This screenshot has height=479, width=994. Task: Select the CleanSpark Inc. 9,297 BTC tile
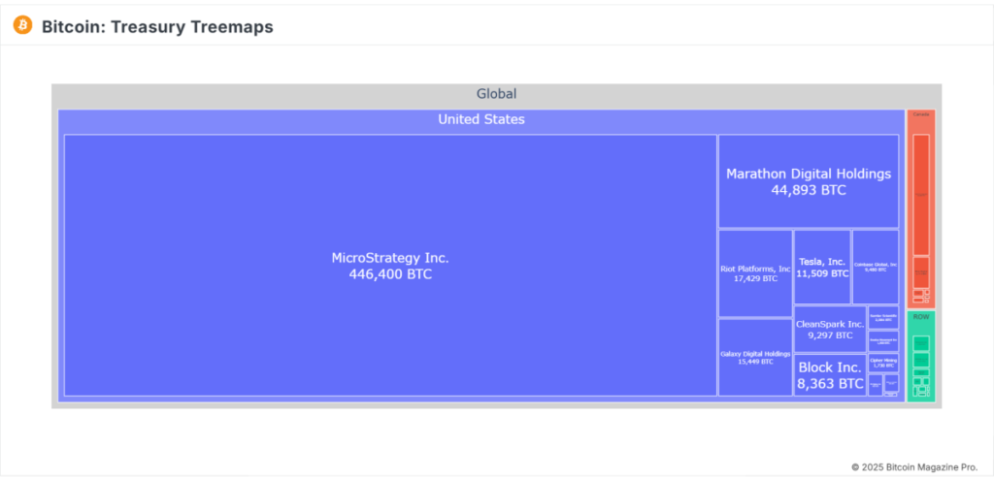(x=830, y=329)
